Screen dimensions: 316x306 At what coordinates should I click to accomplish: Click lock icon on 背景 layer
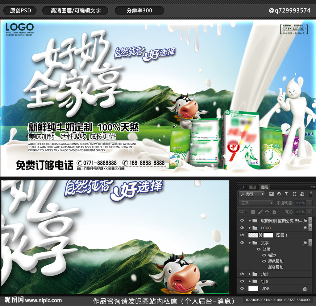tap(305, 289)
